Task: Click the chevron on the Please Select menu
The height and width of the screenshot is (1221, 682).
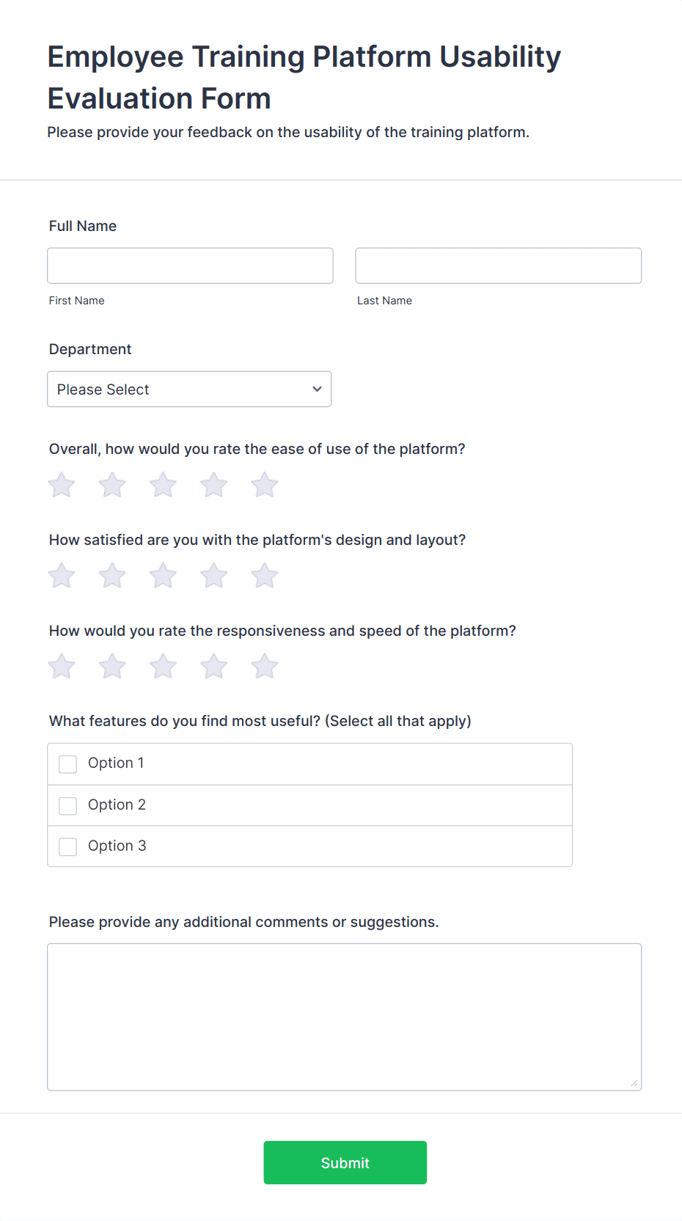Action: pos(316,389)
